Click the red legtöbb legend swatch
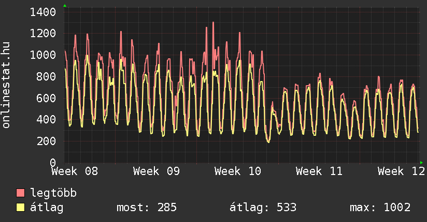Screen dimensions: 427x222 21,194
